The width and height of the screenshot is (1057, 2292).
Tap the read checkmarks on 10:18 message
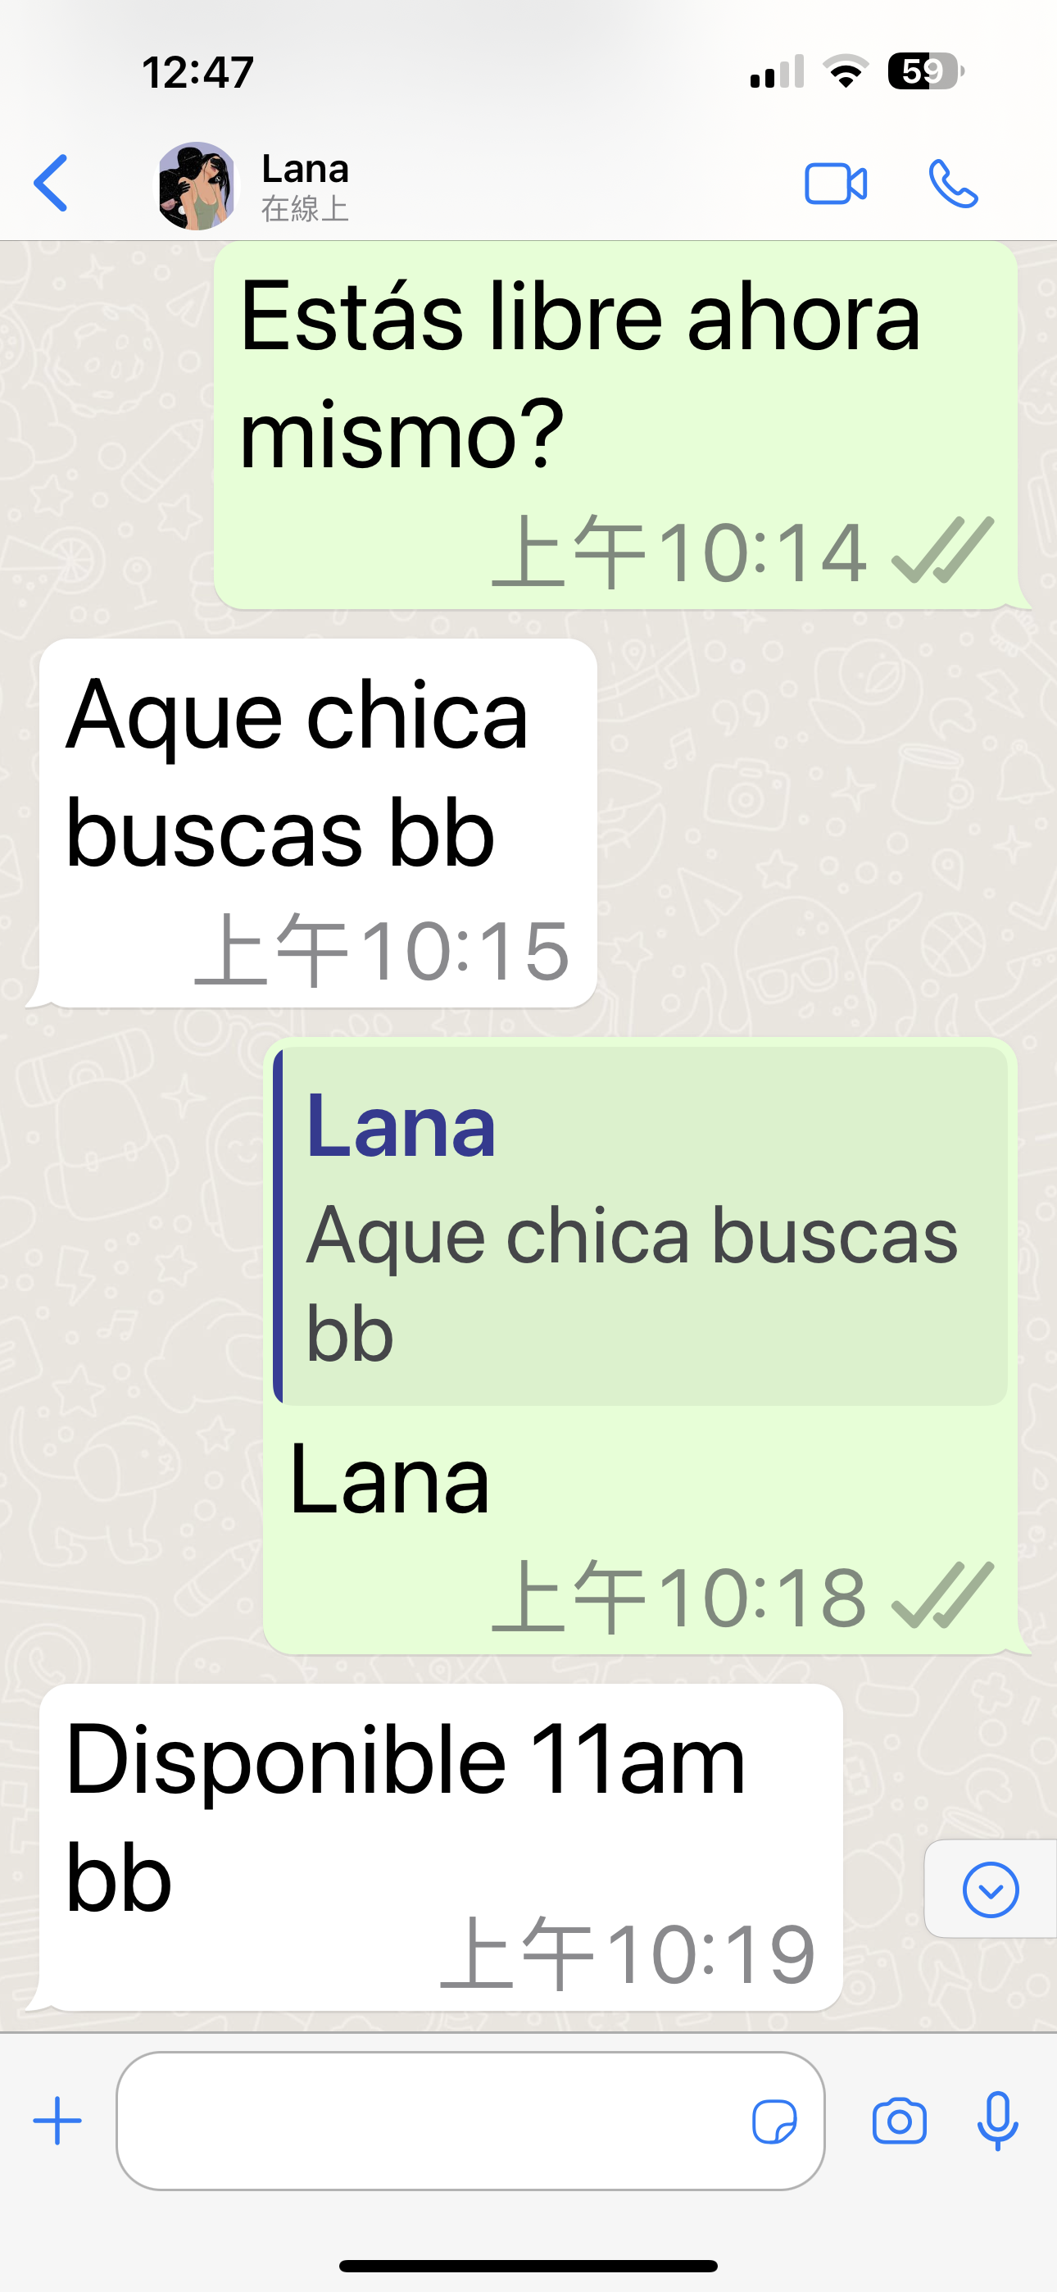(942, 1595)
